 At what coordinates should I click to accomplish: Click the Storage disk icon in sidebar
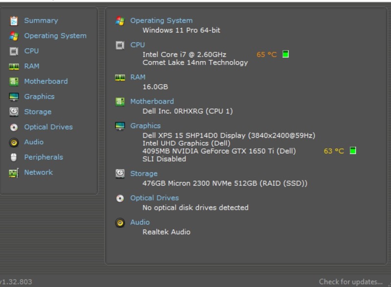14,112
